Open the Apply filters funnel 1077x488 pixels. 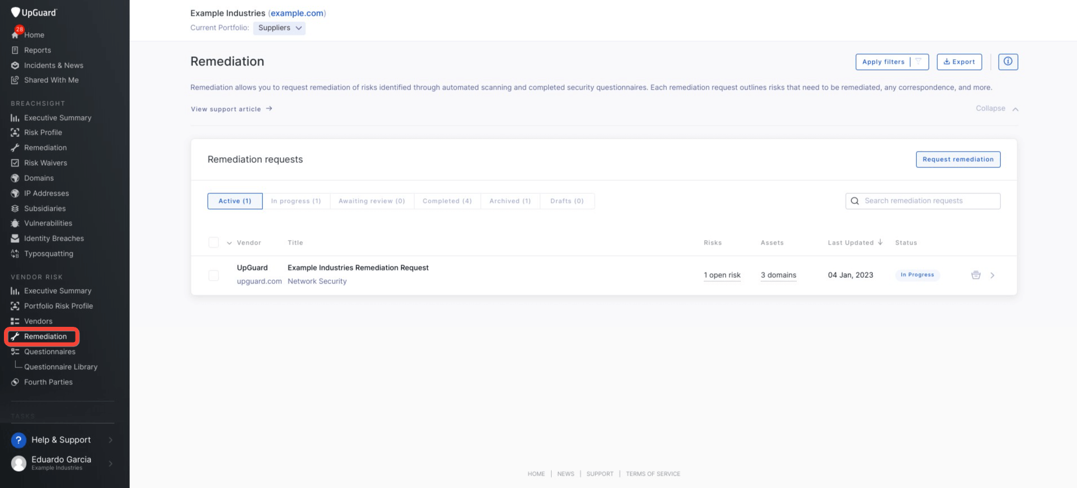[918, 61]
